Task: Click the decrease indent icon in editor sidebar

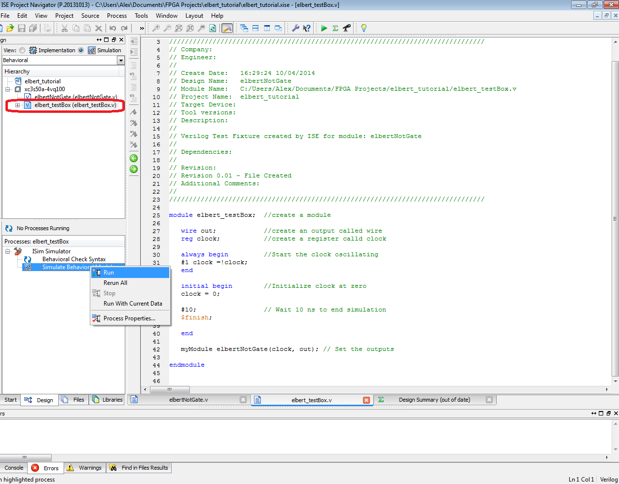Action: [x=134, y=41]
